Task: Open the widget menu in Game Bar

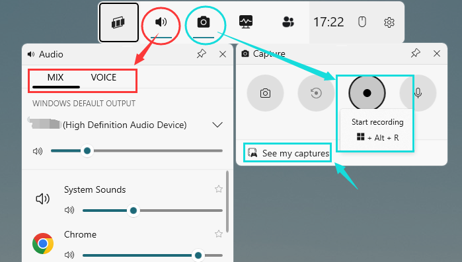Action: point(119,22)
